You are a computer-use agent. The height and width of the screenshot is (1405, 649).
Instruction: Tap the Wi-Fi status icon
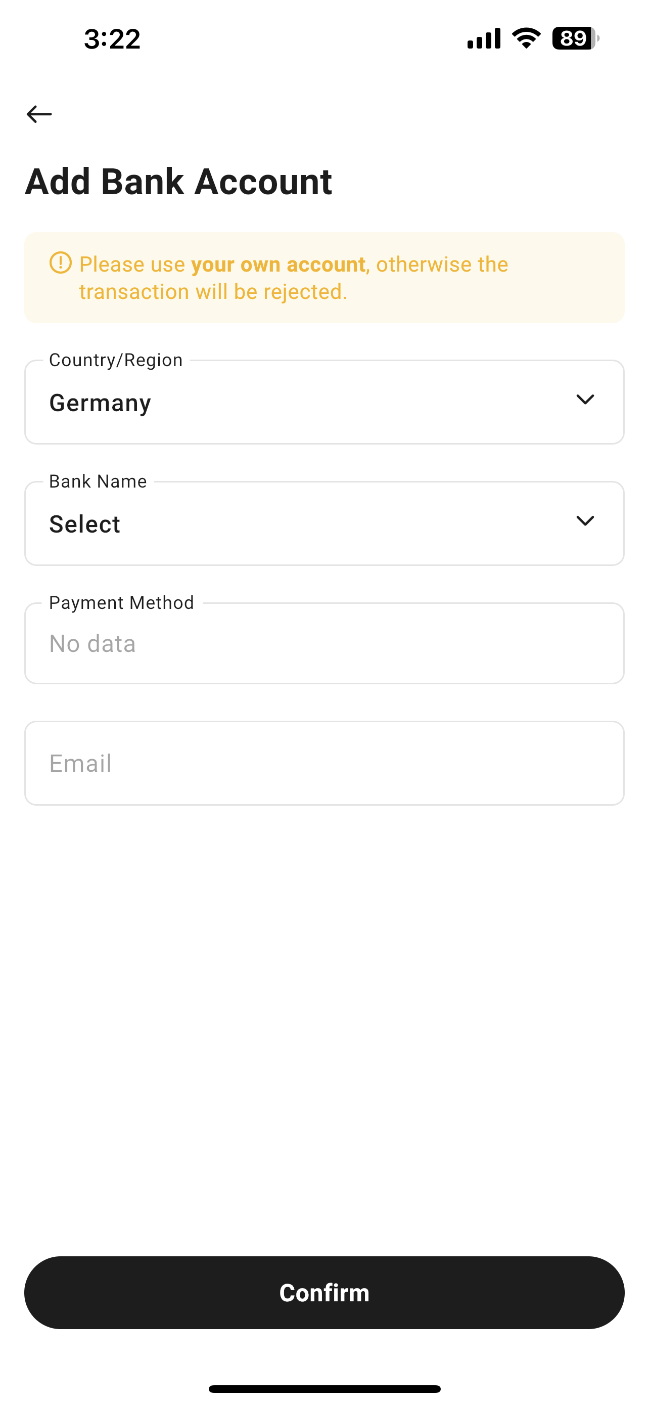[526, 38]
